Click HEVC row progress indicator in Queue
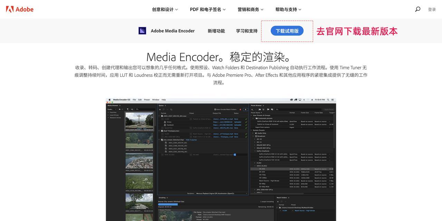 (235, 155)
